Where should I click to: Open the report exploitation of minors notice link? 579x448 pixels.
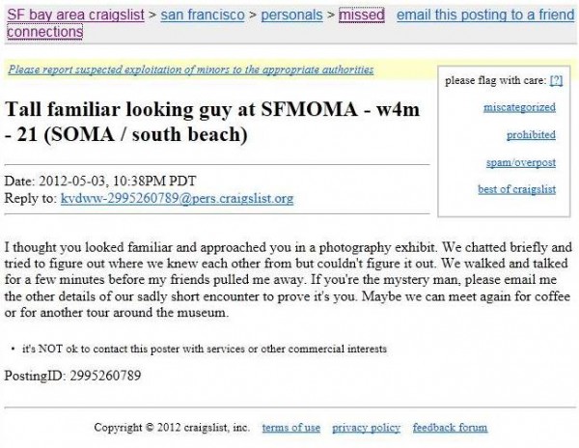click(x=191, y=70)
